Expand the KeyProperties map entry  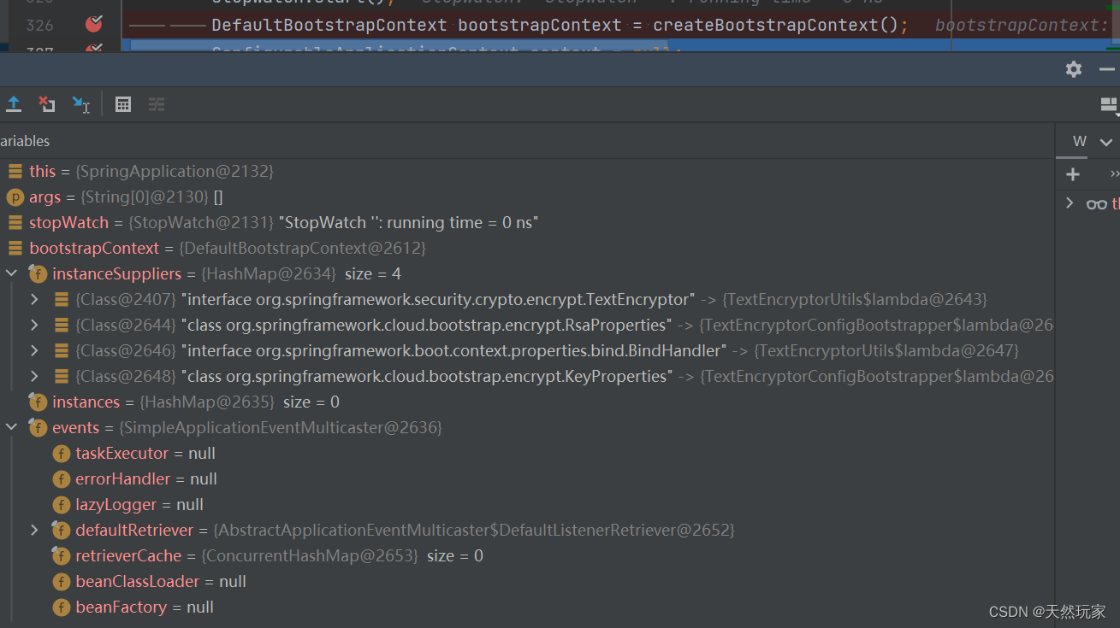pyautogui.click(x=34, y=376)
